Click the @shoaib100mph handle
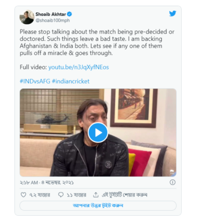This screenshot has width=218, height=218. point(53,20)
